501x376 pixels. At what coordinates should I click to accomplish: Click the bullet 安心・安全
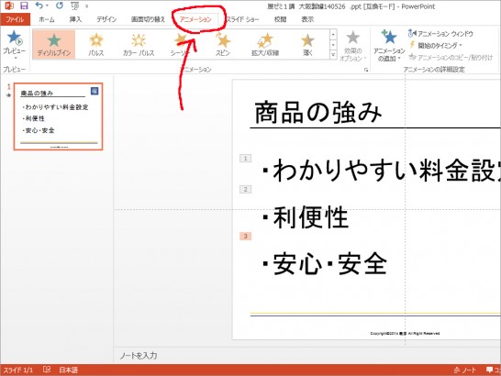coord(324,264)
